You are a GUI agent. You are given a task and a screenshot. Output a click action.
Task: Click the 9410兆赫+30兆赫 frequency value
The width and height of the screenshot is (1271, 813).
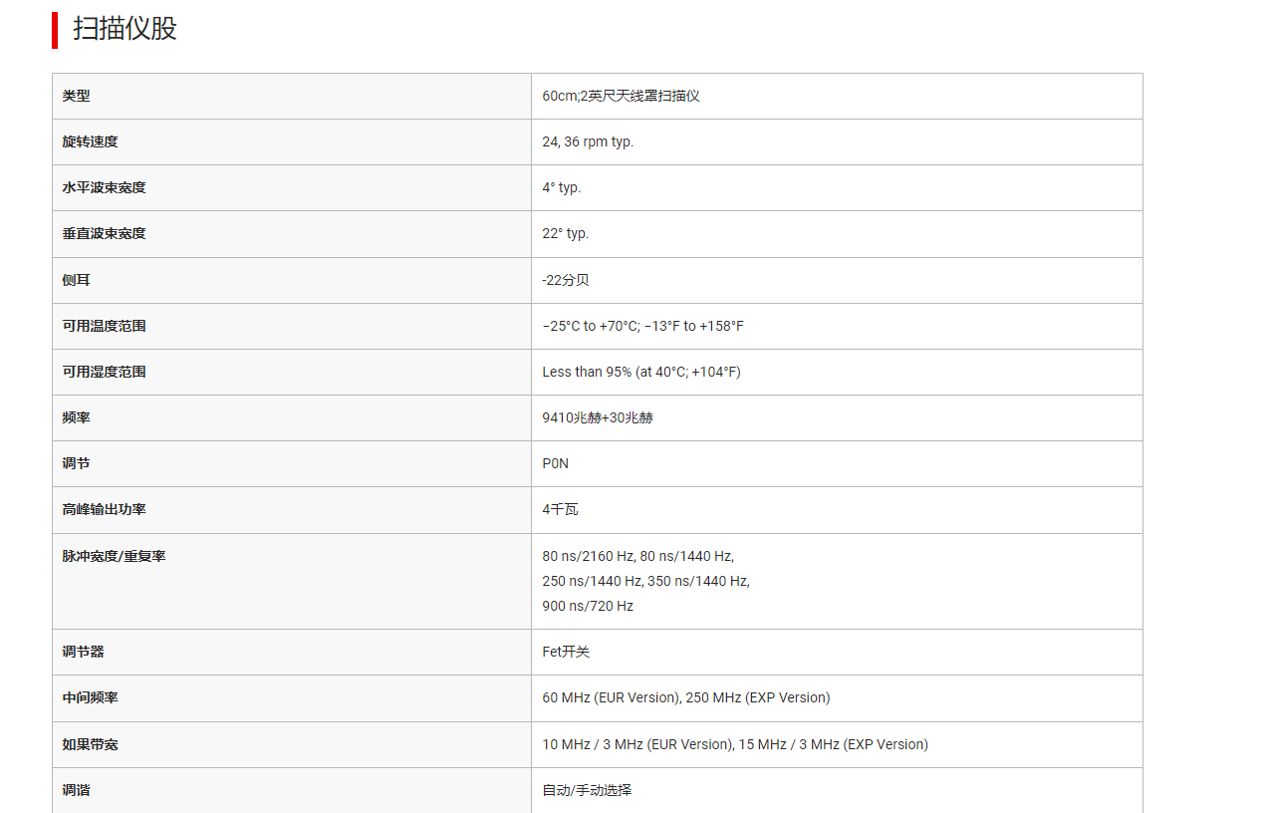click(x=598, y=417)
